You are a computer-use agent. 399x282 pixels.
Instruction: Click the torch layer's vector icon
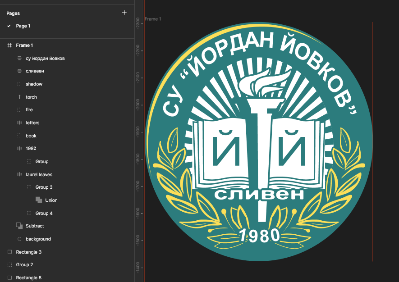click(19, 97)
